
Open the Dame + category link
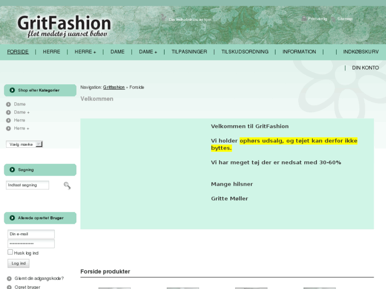click(22, 112)
